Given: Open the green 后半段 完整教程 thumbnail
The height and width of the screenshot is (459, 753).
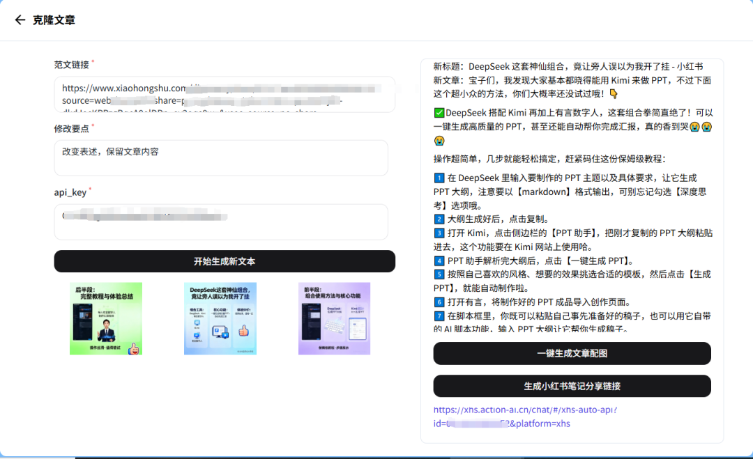Looking at the screenshot, I should coord(106,318).
